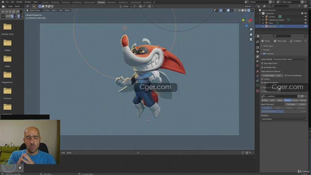The width and height of the screenshot is (311, 175).
Task: Open the viewport Add menu
Action: [61, 10]
